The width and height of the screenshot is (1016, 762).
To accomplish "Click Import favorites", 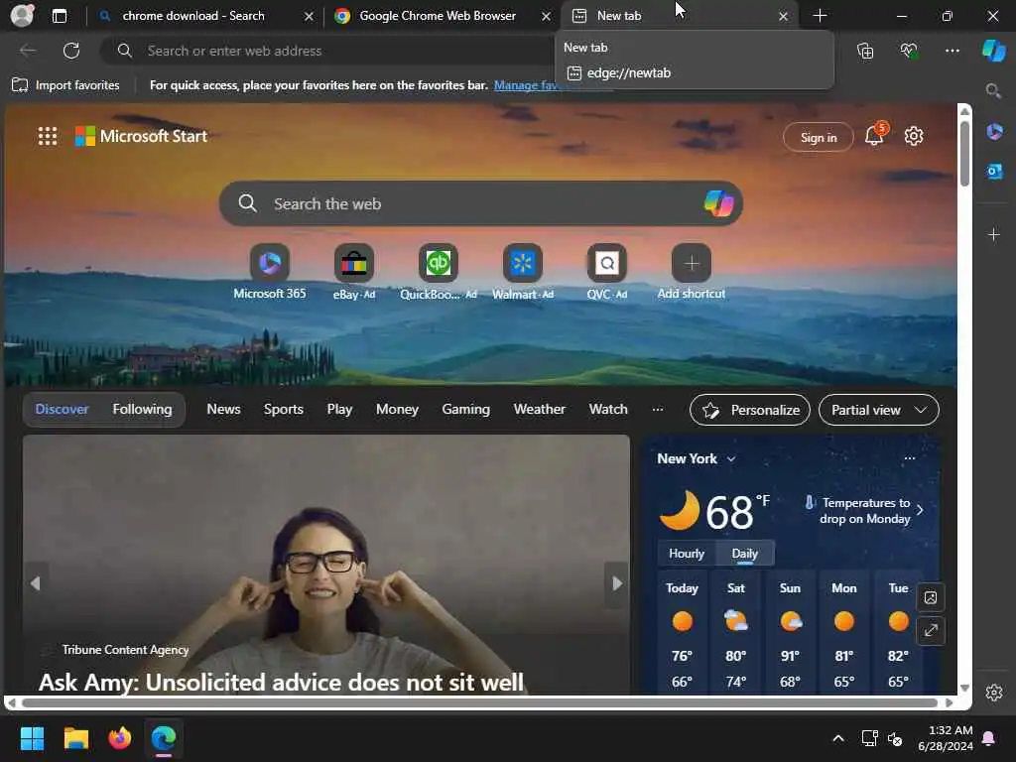I will click(65, 85).
